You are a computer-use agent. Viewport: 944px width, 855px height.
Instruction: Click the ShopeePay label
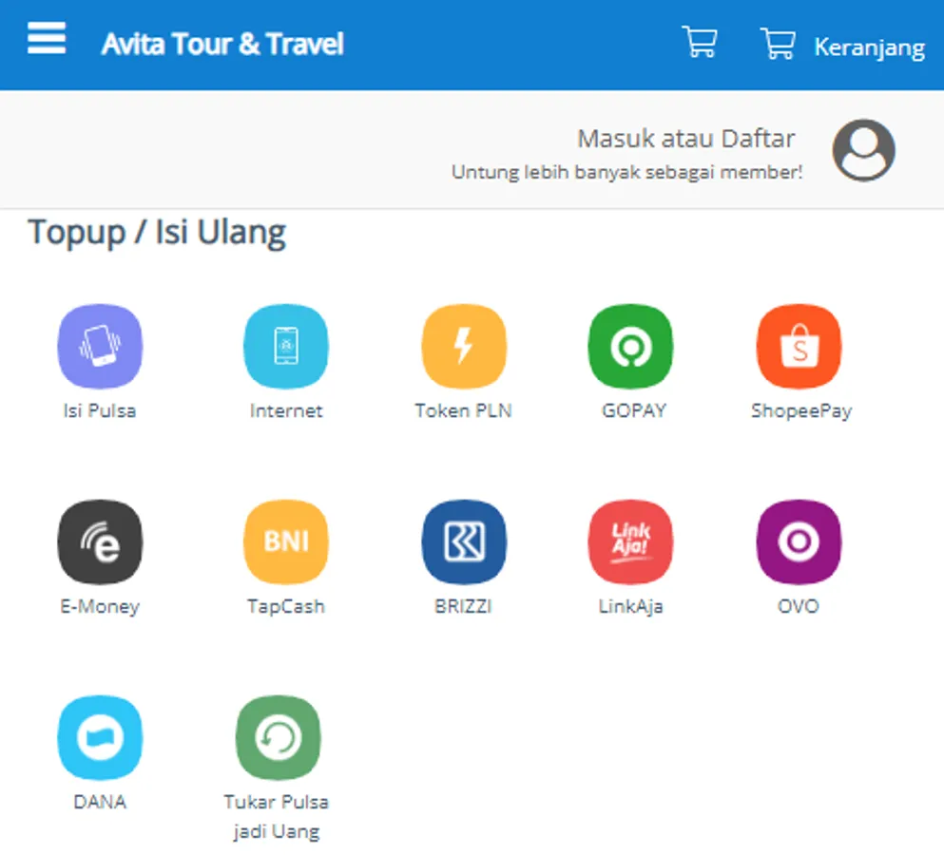[x=801, y=411]
